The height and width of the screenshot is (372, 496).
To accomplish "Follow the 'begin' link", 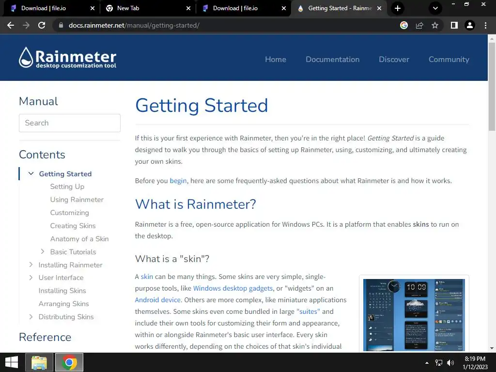I will click(x=178, y=181).
